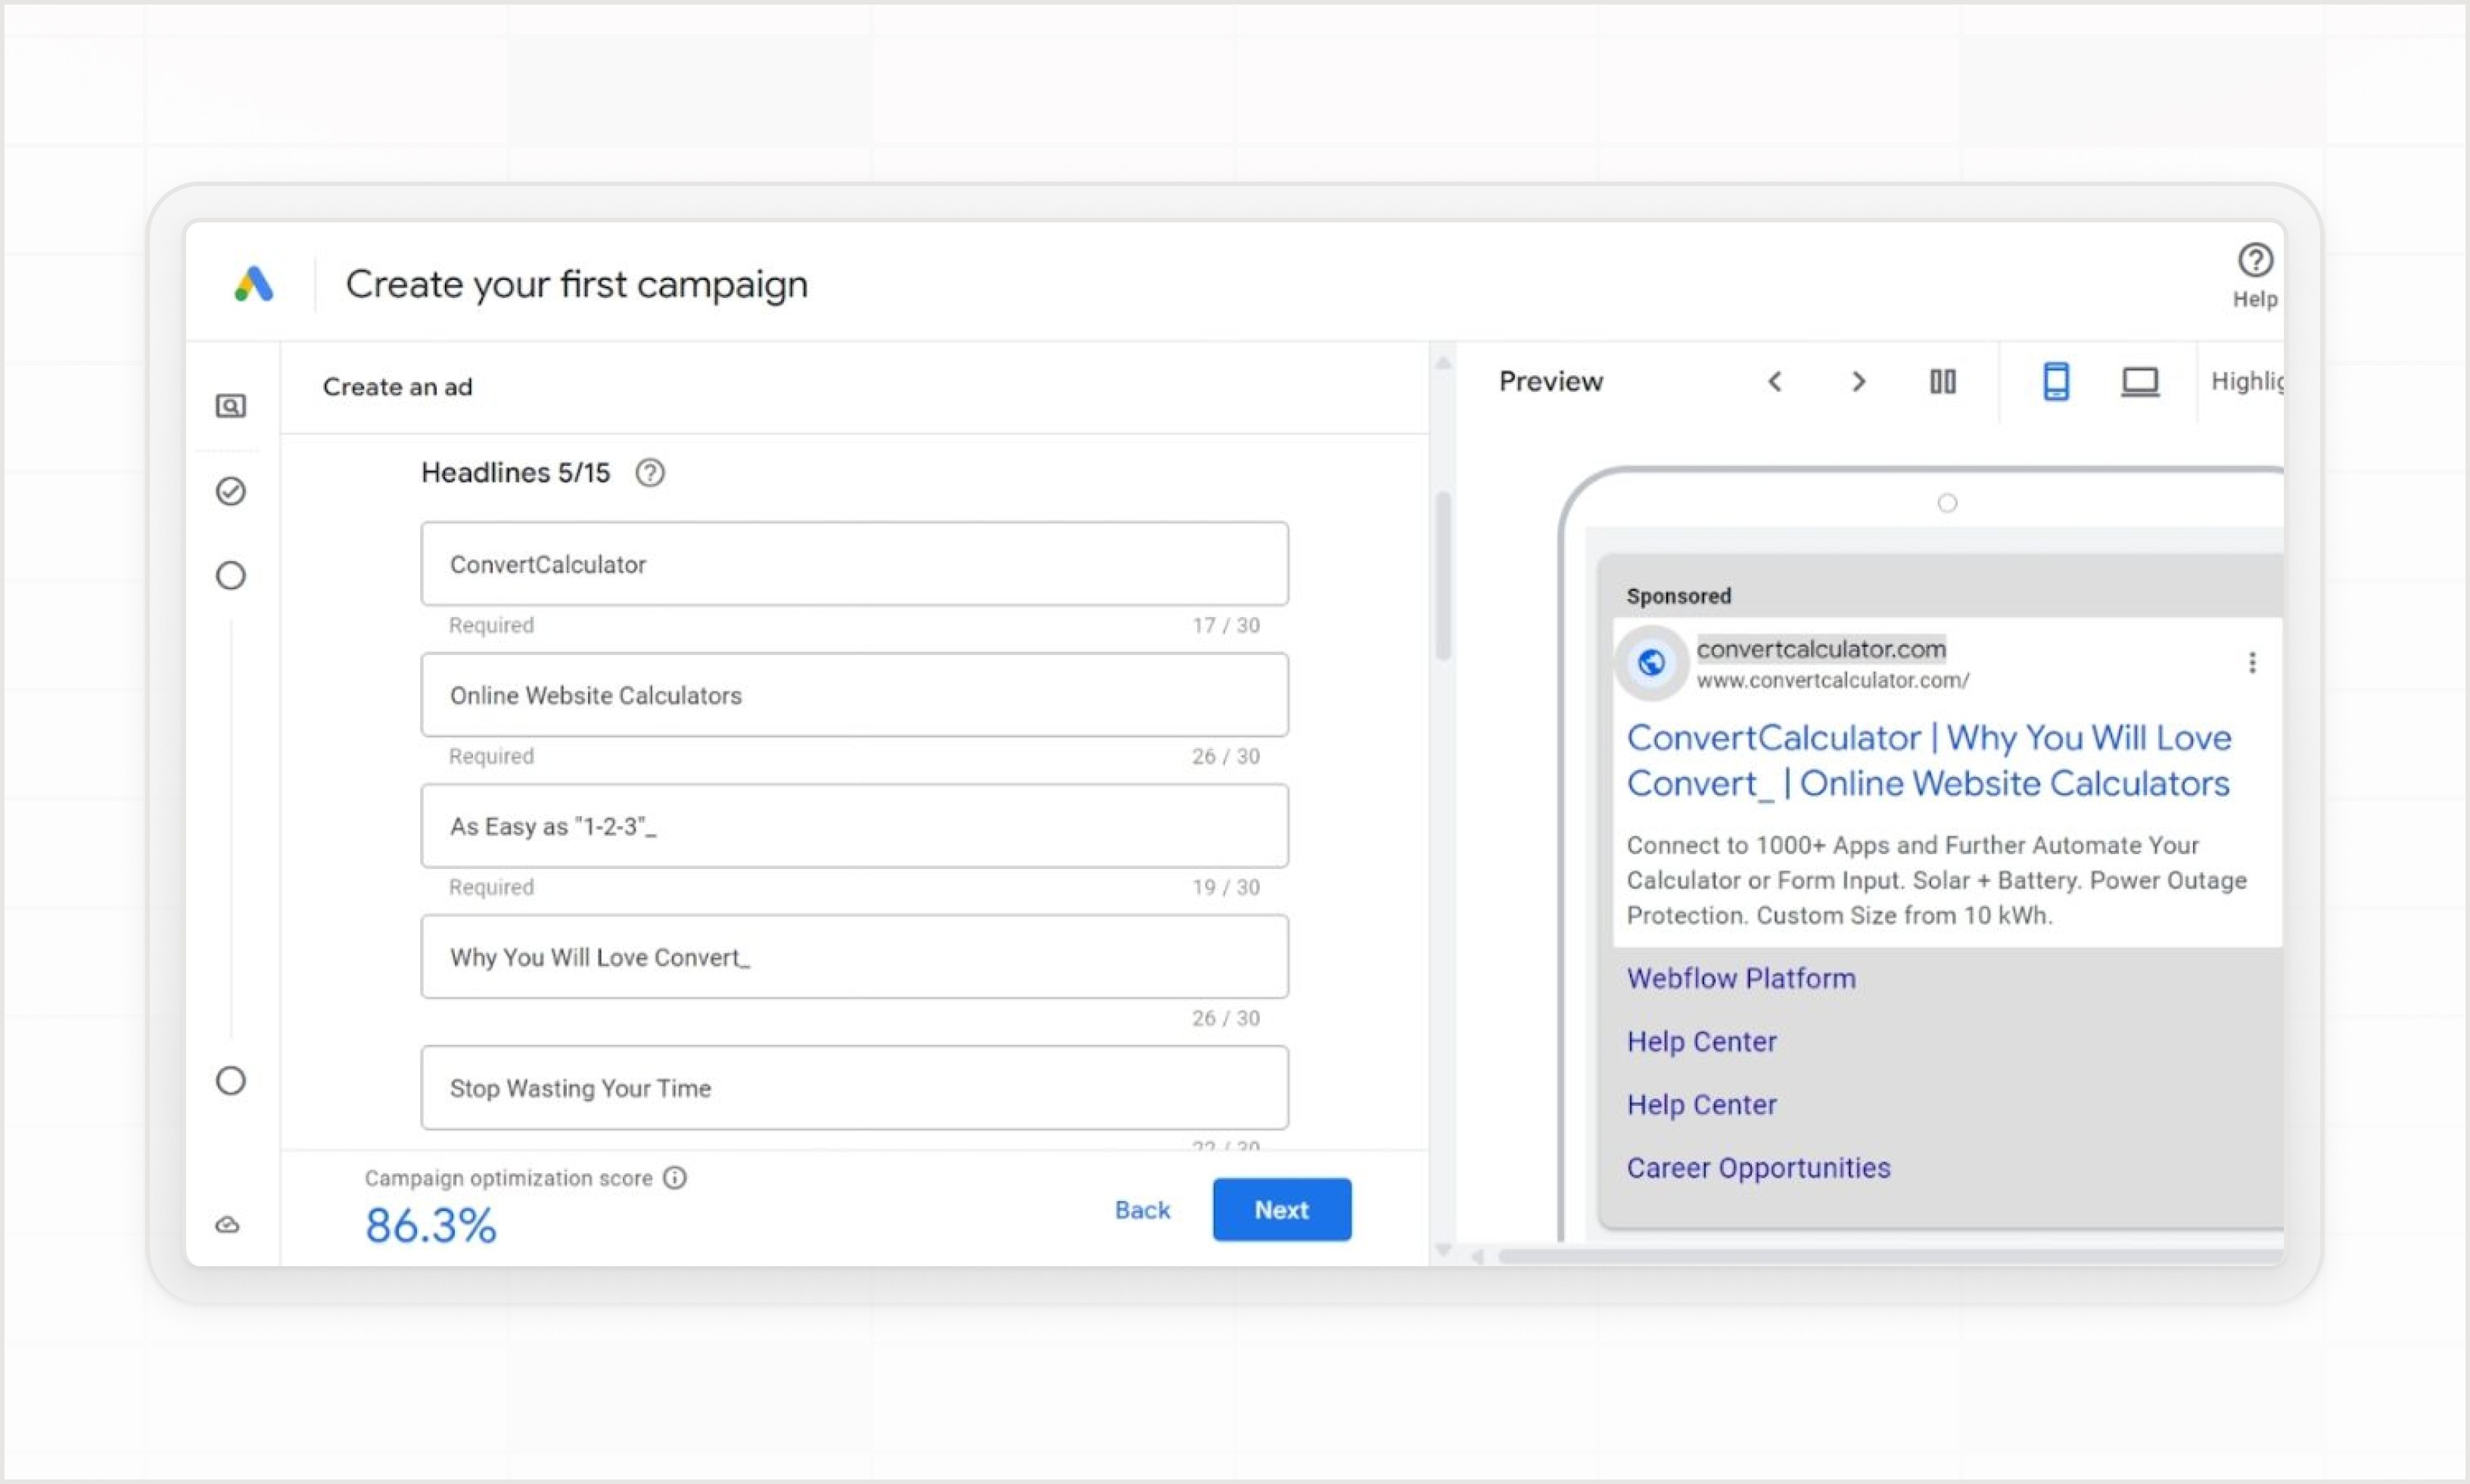
Task: Click the Campaign optimization score label
Action: tap(509, 1178)
